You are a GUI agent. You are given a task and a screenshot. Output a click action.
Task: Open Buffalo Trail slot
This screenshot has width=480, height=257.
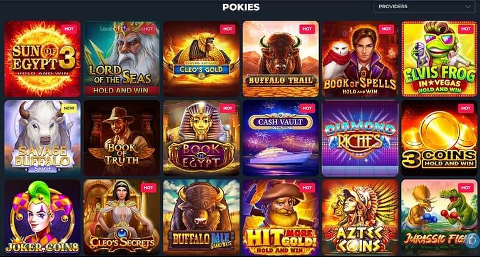coord(281,59)
